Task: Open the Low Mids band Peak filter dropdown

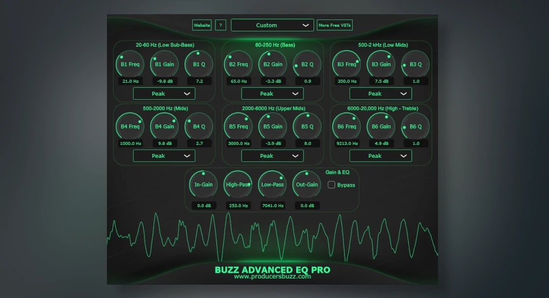Action: (380, 94)
